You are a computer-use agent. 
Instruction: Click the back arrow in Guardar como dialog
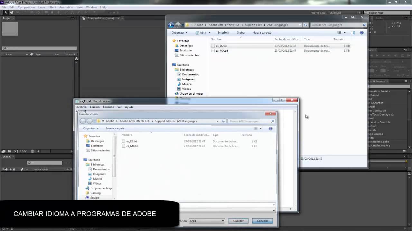(83, 121)
